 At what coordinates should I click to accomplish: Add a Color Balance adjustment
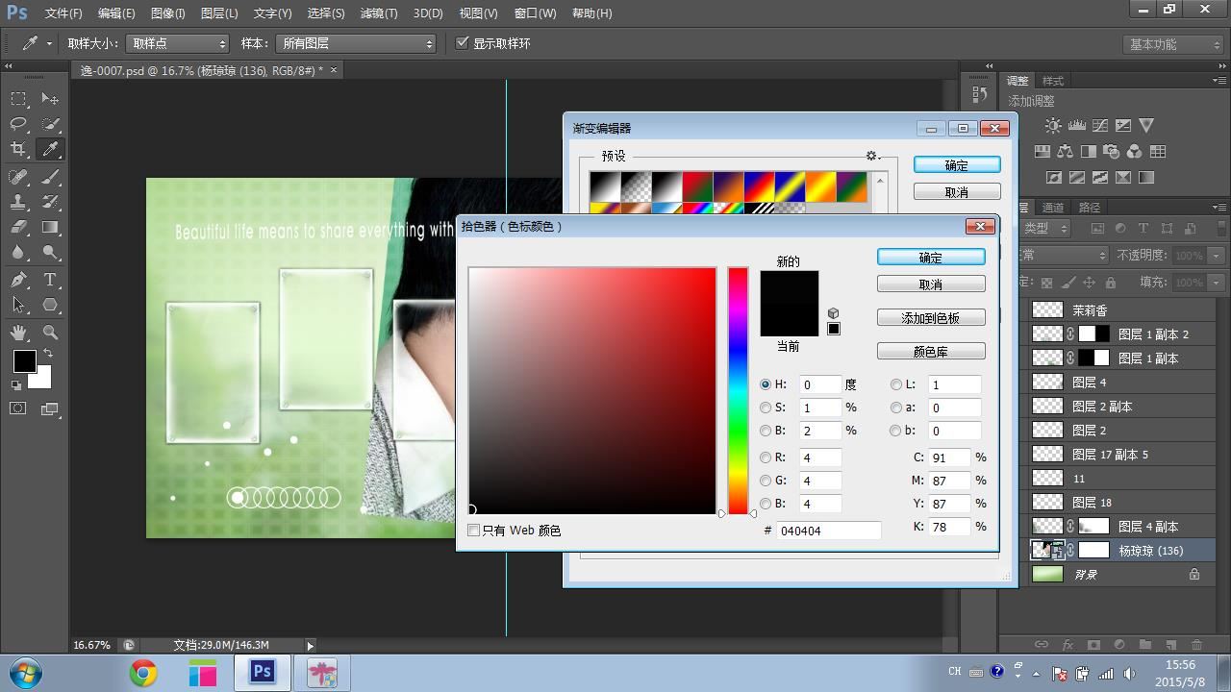click(1066, 152)
